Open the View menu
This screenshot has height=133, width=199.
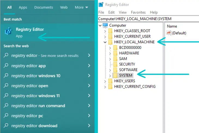123,12
